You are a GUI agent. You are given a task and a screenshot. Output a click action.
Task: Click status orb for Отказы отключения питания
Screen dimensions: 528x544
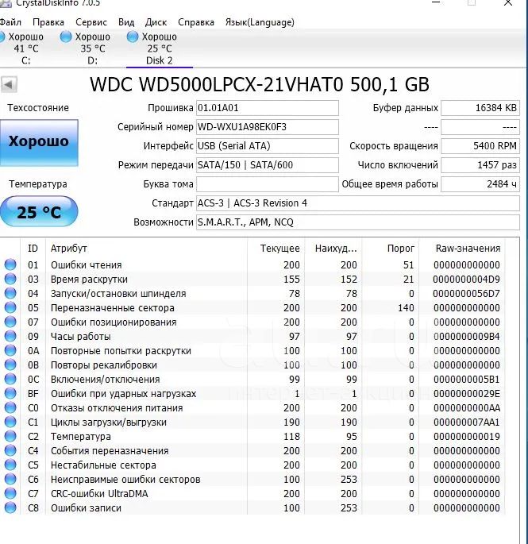click(10, 407)
